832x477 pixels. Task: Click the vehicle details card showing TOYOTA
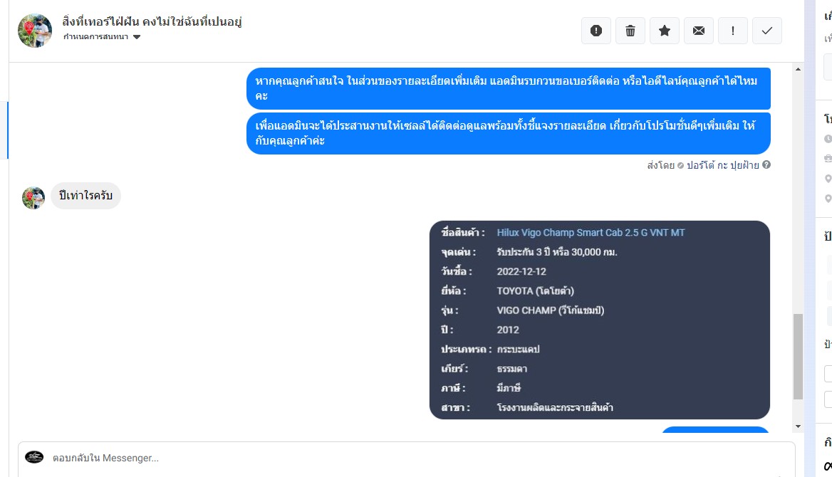[600, 320]
